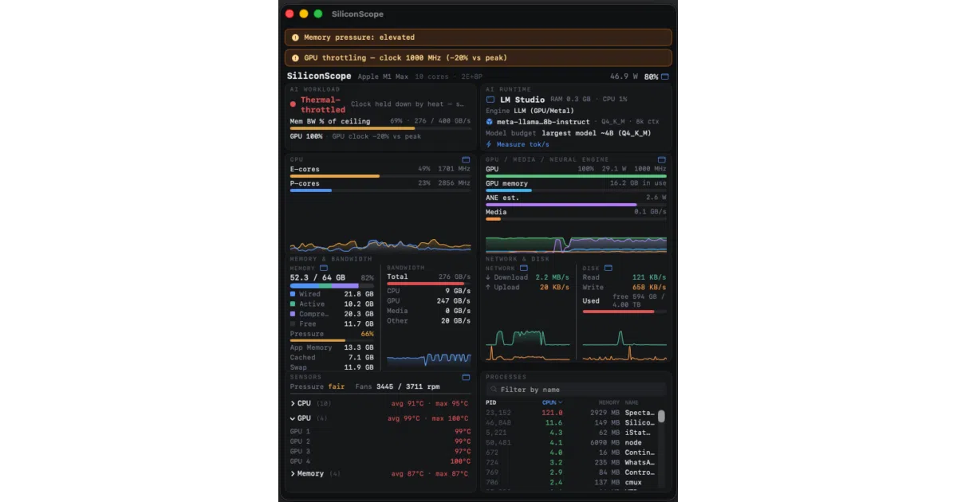Click the Disk section pop-out icon

click(608, 268)
